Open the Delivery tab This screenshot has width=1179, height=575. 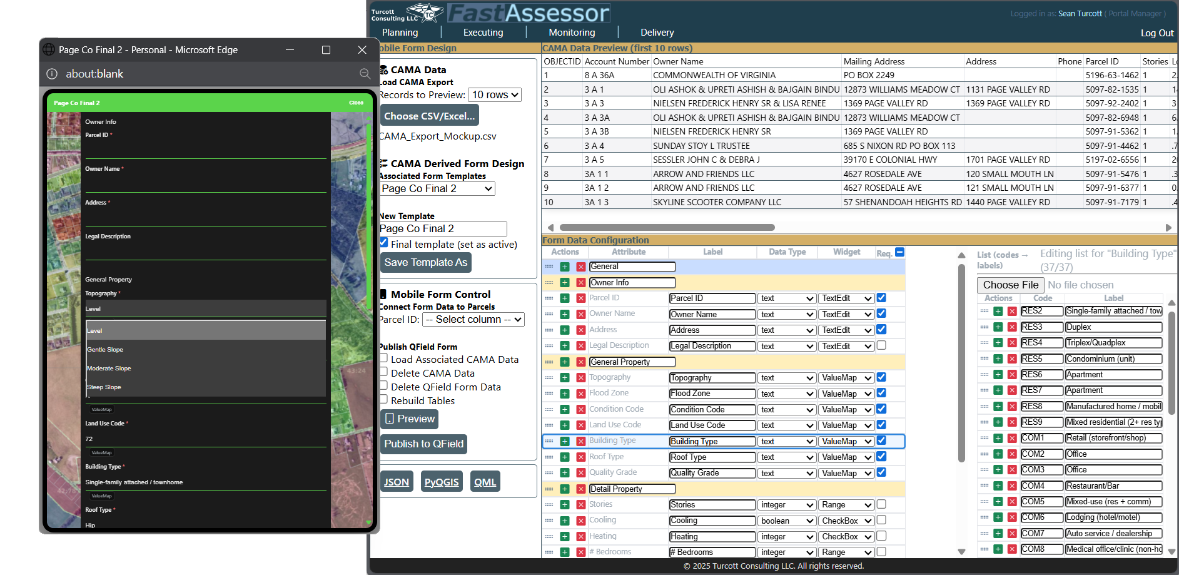pos(657,33)
